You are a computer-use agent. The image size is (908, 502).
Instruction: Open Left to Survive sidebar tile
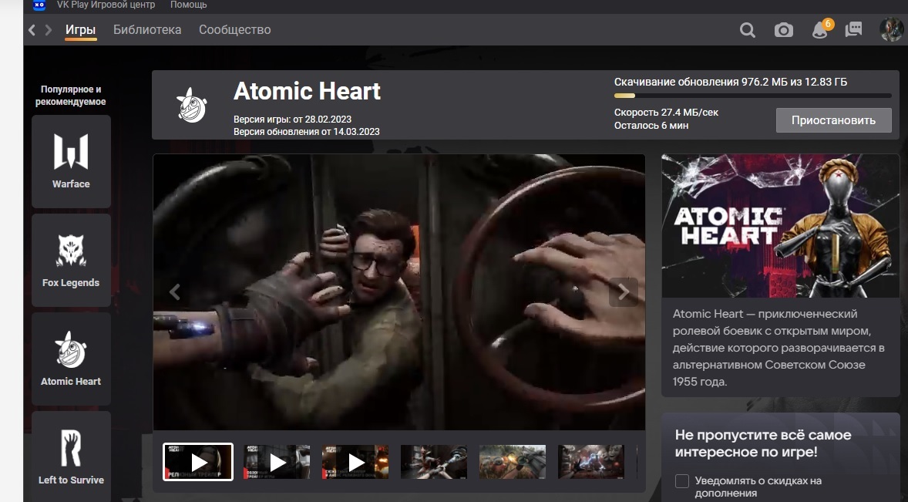pos(71,457)
